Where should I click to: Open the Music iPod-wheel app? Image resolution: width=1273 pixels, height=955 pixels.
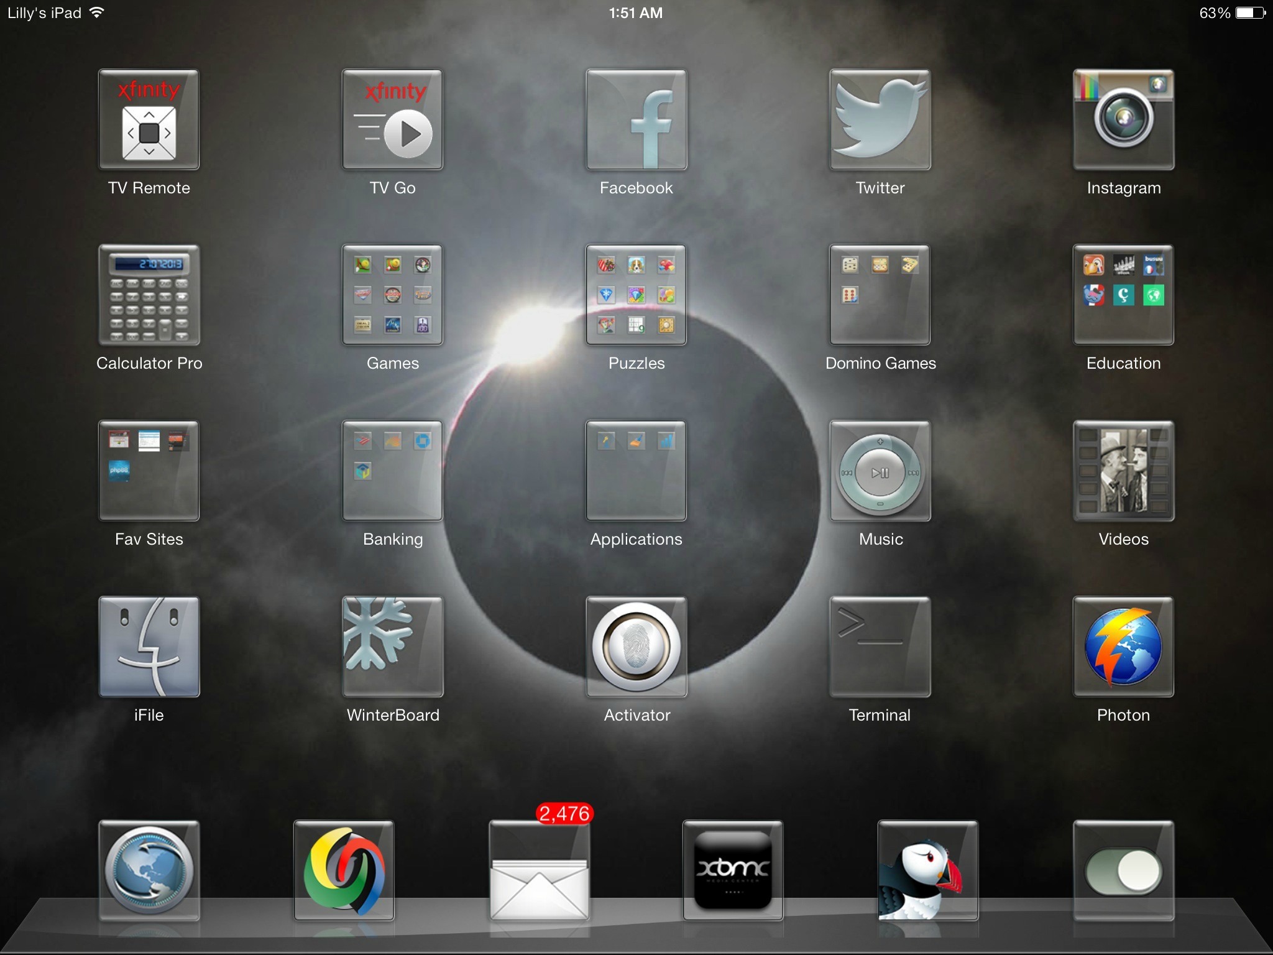coord(880,471)
